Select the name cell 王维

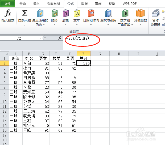click(x=29, y=130)
